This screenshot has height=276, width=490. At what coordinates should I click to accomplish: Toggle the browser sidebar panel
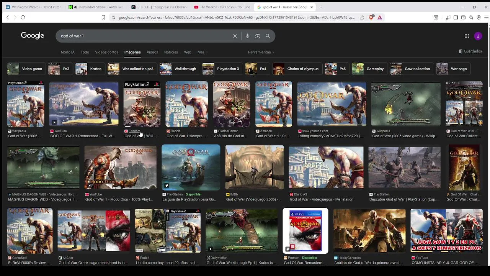coord(456,17)
